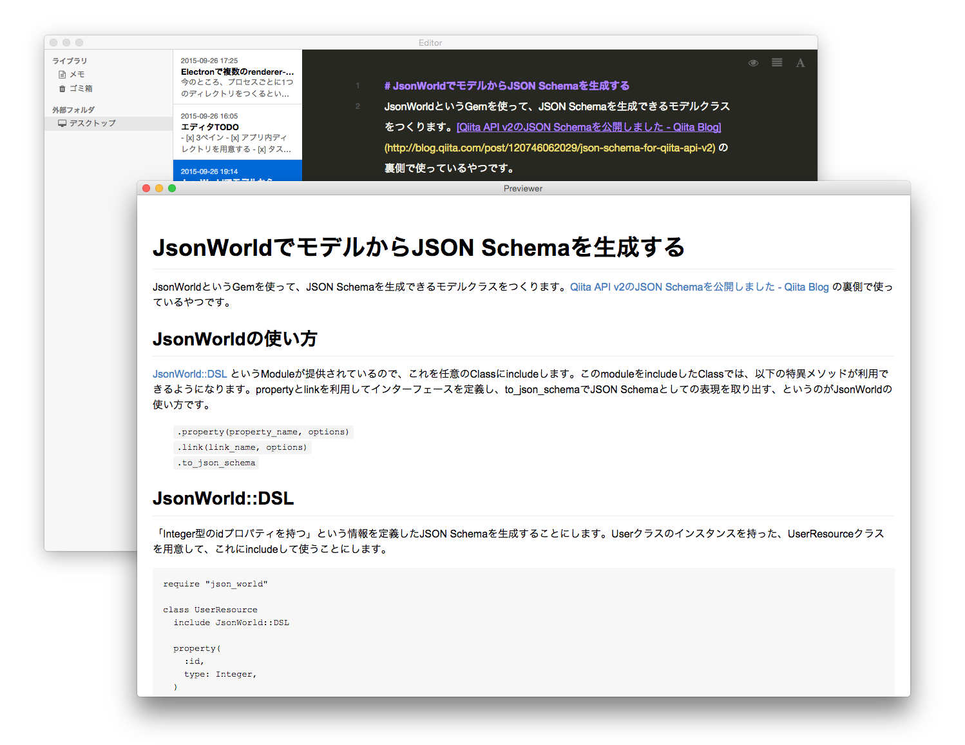The image size is (965, 745).
Task: Click the grey close button of Editor window
Action: click(53, 43)
